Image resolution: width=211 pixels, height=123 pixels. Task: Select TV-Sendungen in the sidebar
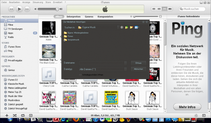click(x=19, y=29)
